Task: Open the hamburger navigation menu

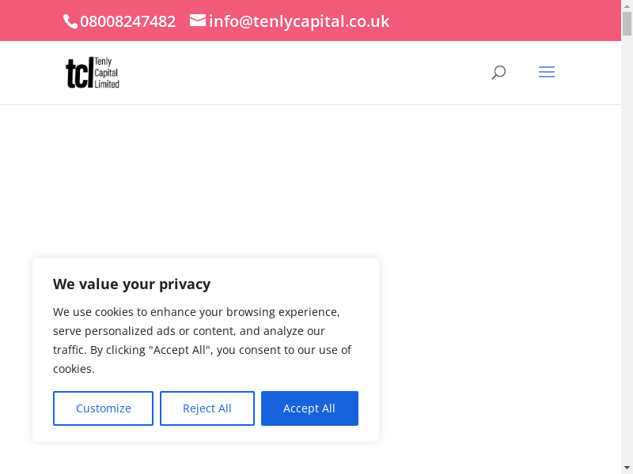Action: (x=547, y=73)
